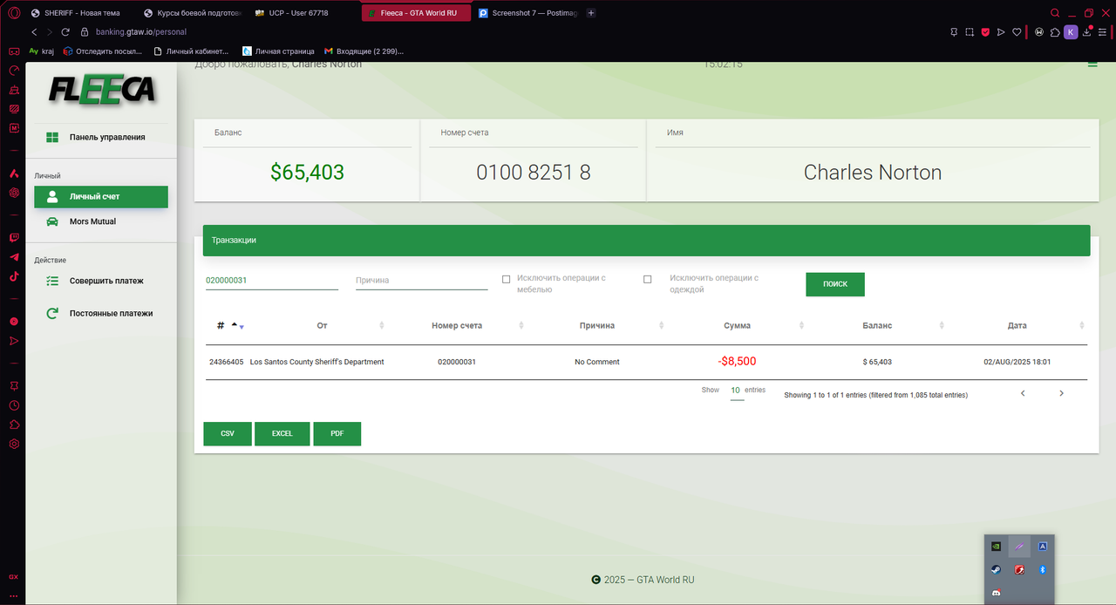Go back to the previous page
1116x605 pixels.
(34, 31)
